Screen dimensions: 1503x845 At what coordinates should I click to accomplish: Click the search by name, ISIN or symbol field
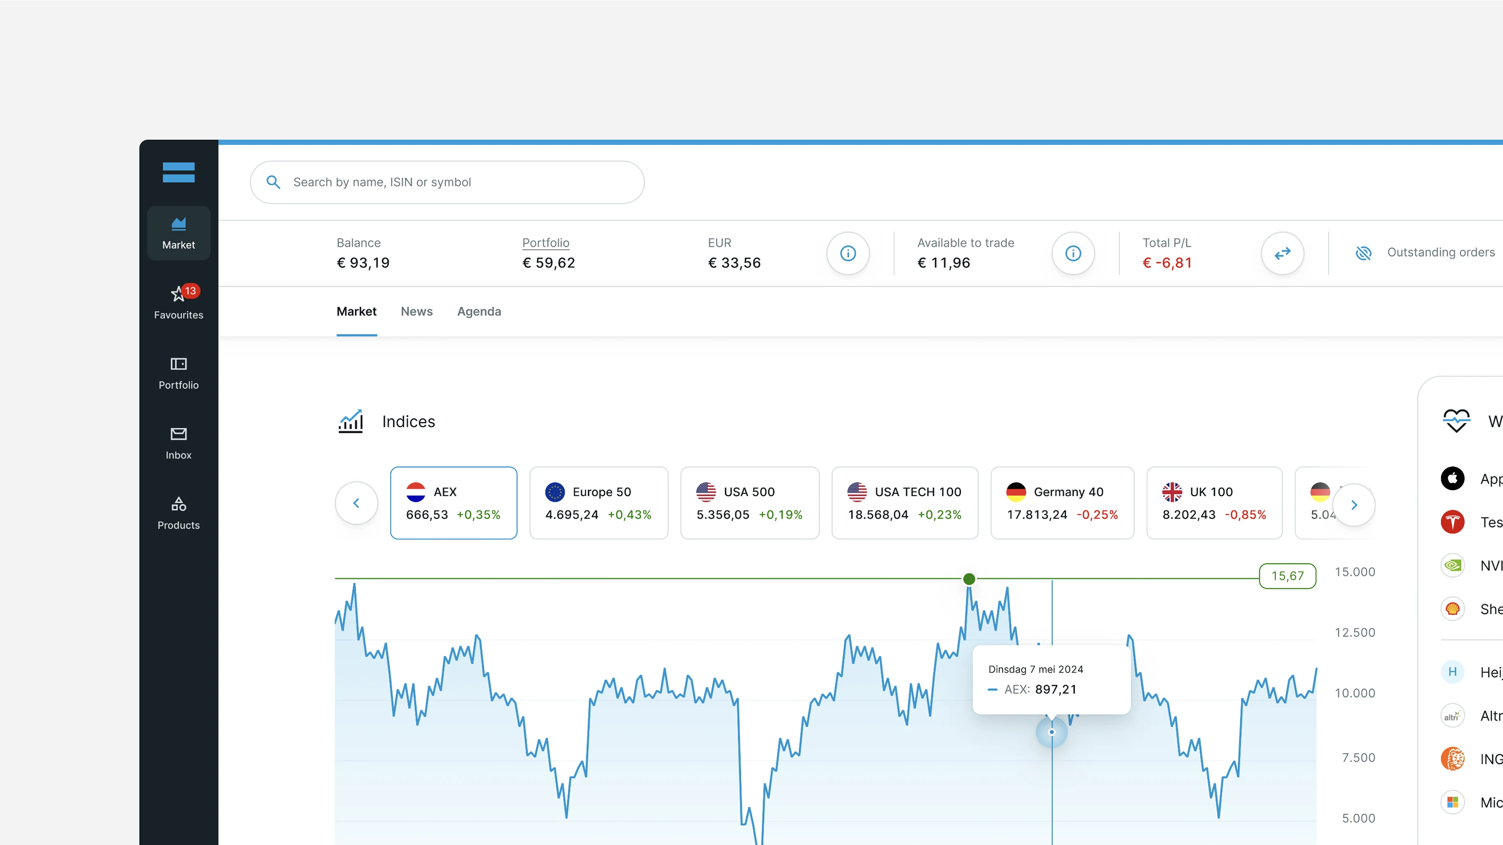click(x=447, y=182)
